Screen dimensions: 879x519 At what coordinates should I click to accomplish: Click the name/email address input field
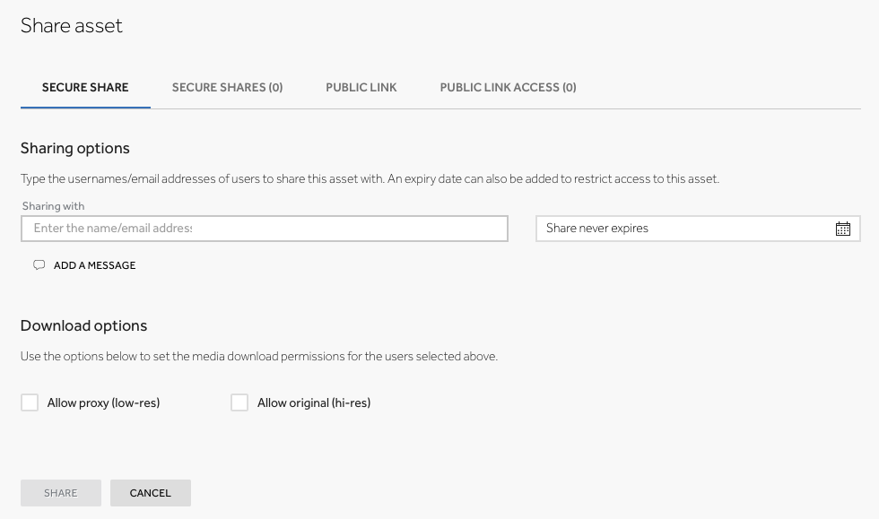pos(264,229)
